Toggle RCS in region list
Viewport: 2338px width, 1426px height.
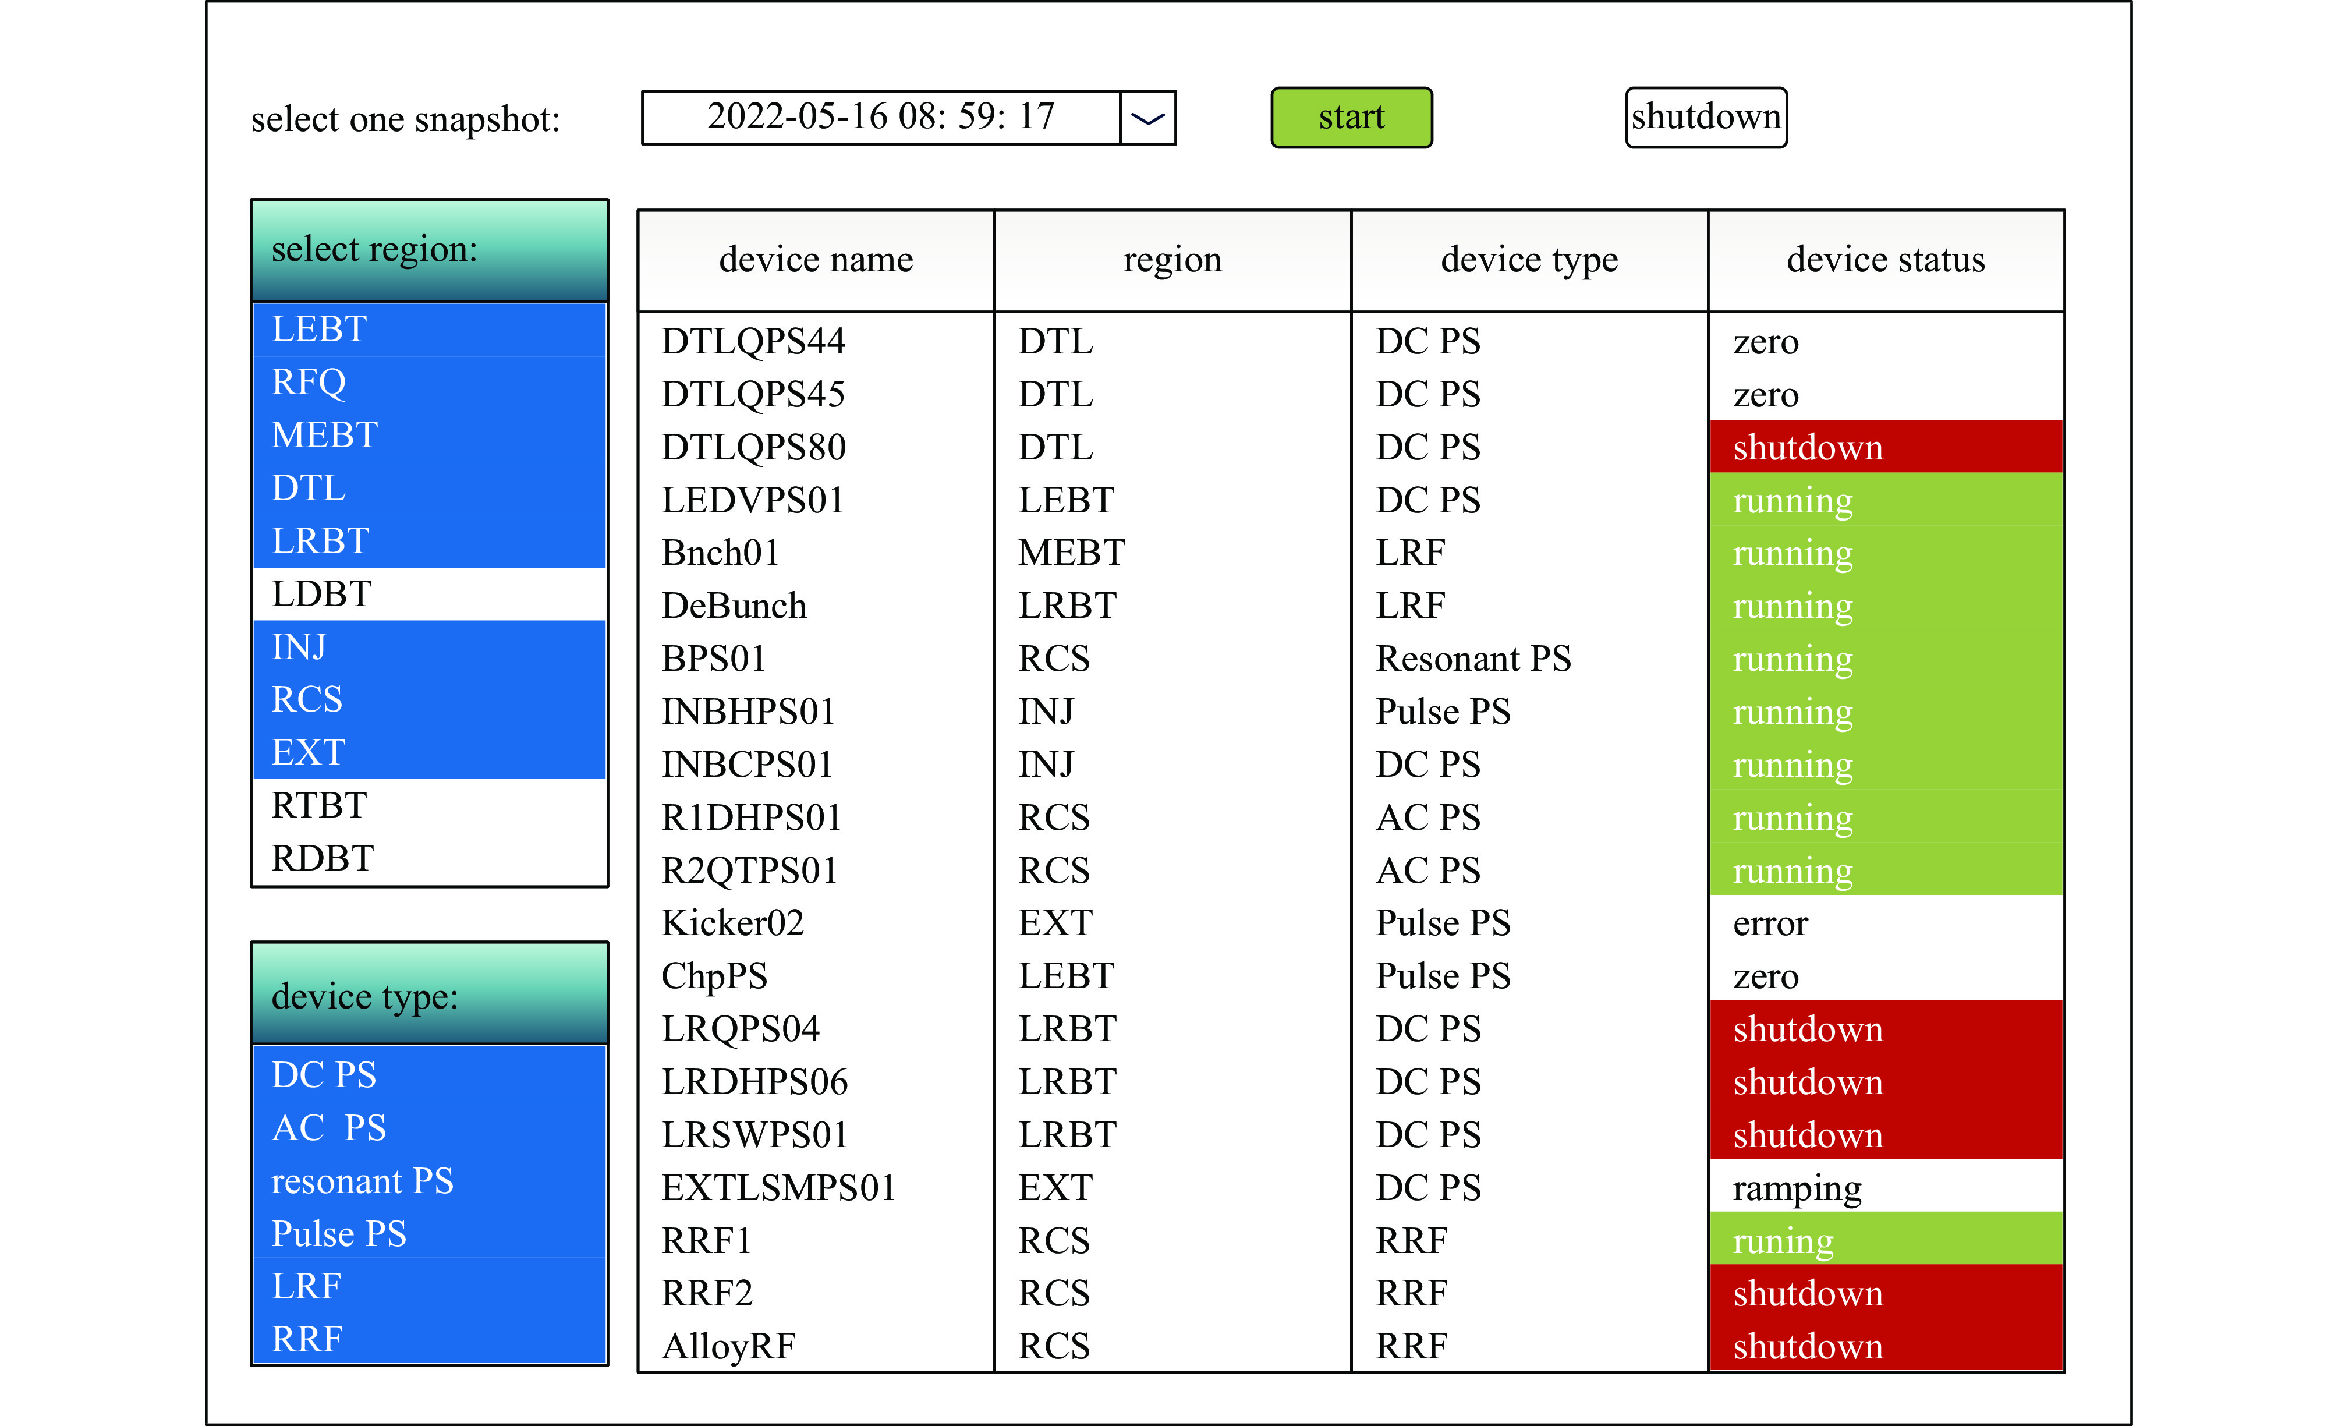(x=429, y=699)
